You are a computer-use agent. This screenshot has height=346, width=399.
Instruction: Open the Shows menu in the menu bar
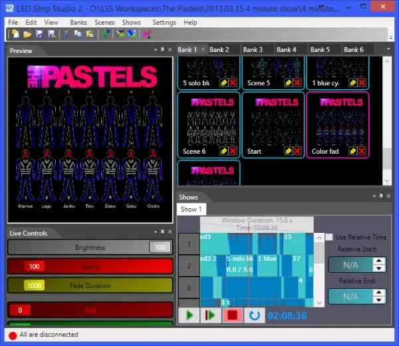(131, 23)
